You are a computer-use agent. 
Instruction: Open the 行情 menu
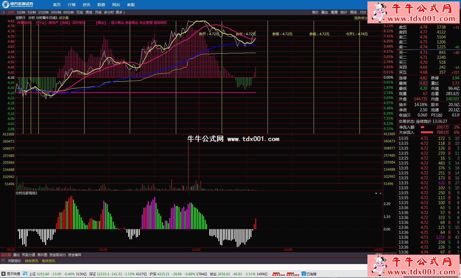pos(72,5)
